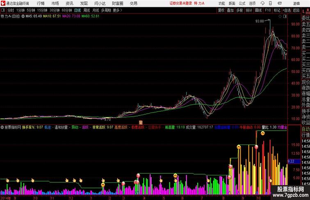Open the 市场 menu
Image resolution: width=310 pixels, height=200 pixels.
point(55,3)
